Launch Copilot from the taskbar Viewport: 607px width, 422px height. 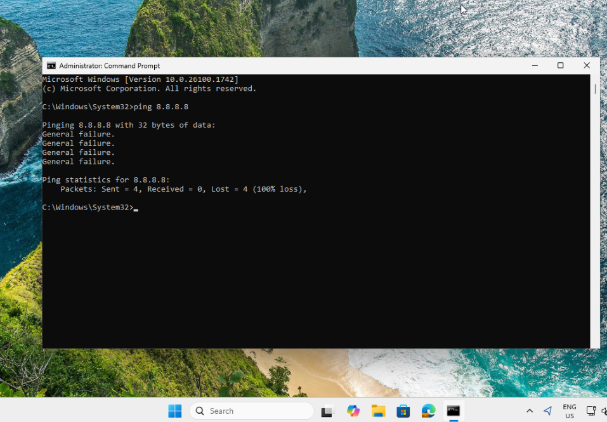click(x=353, y=411)
